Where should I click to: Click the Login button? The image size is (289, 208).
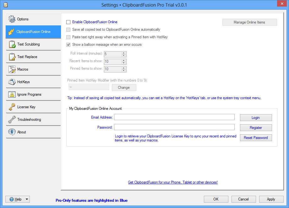256,118
